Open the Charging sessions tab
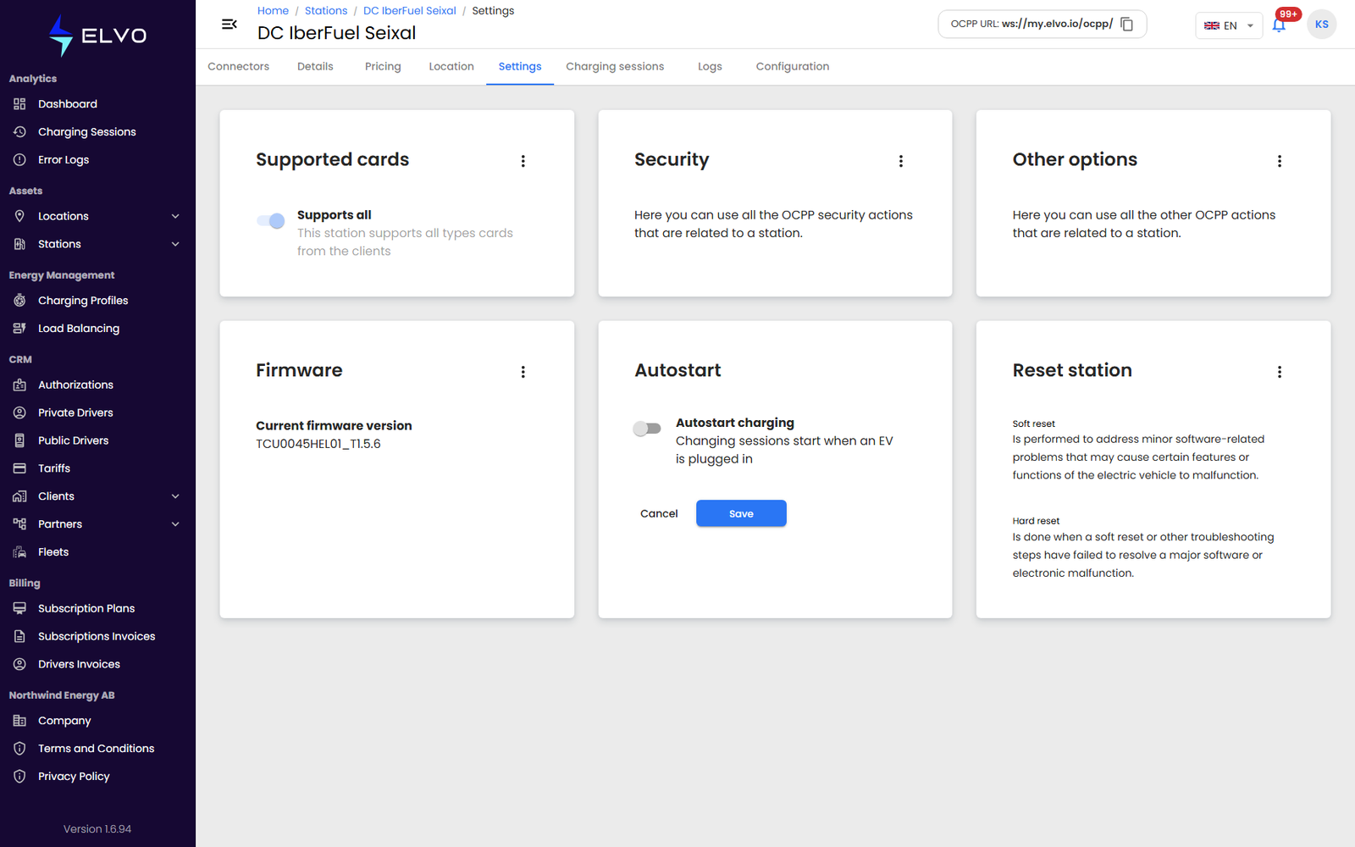 [x=615, y=67]
